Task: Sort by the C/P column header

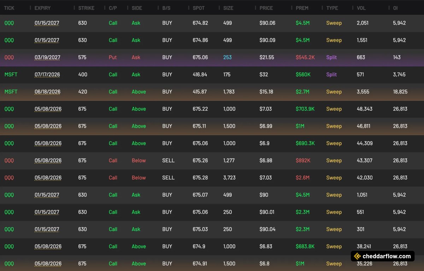Action: (113, 8)
